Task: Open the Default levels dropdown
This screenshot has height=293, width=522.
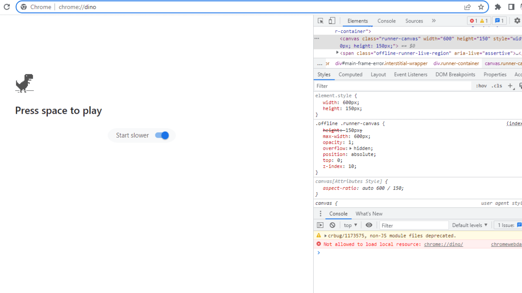Action: 470,225
